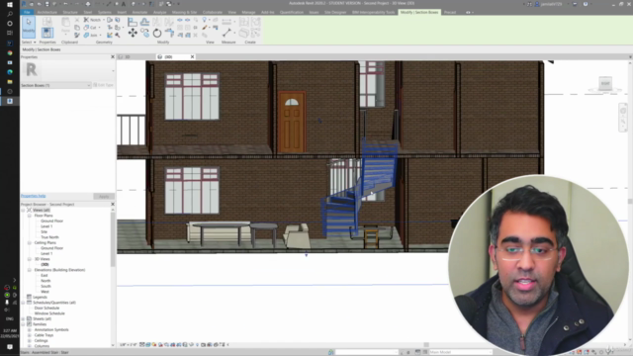The height and width of the screenshot is (356, 633).
Task: Click the Properties help link
Action: pos(33,196)
